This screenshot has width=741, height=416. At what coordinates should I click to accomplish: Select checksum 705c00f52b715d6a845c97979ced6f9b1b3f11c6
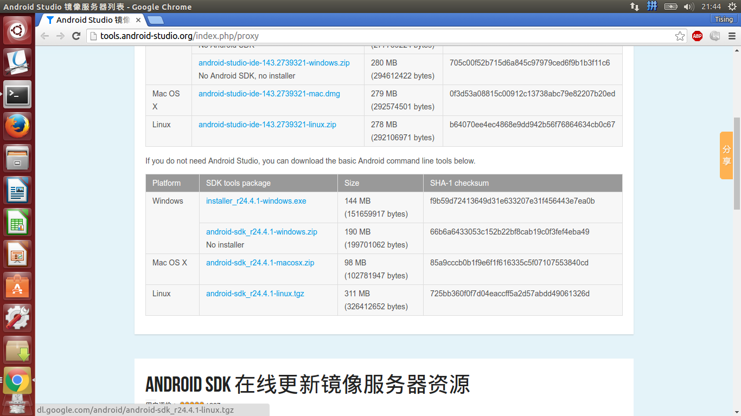tap(529, 63)
